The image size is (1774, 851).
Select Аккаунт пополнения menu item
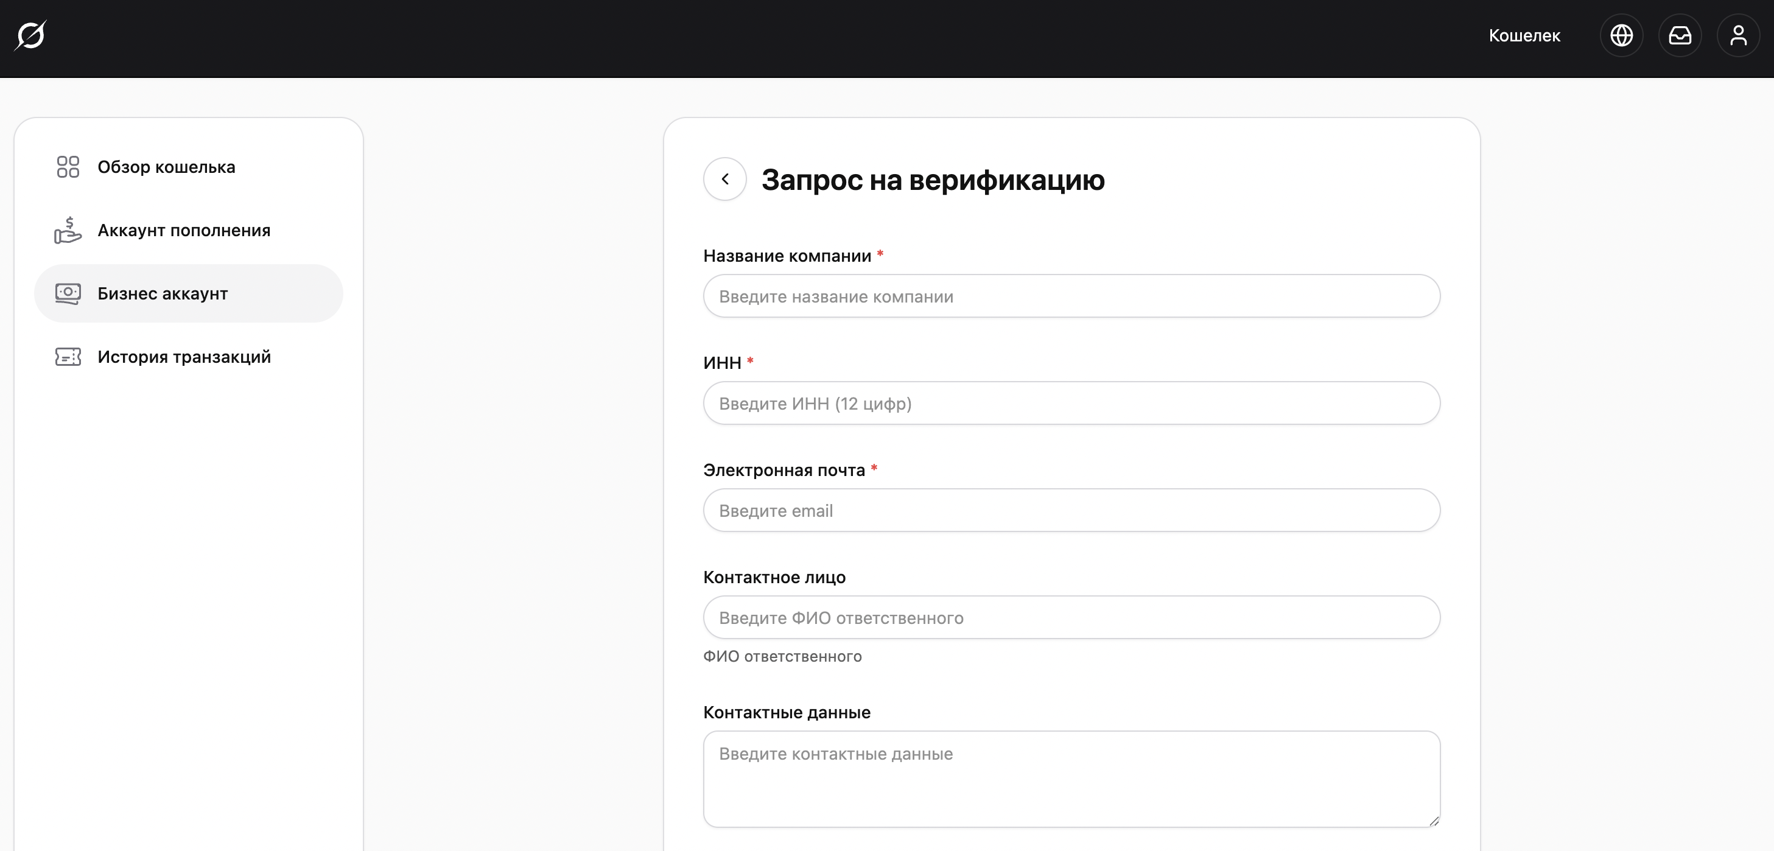pyautogui.click(x=184, y=230)
